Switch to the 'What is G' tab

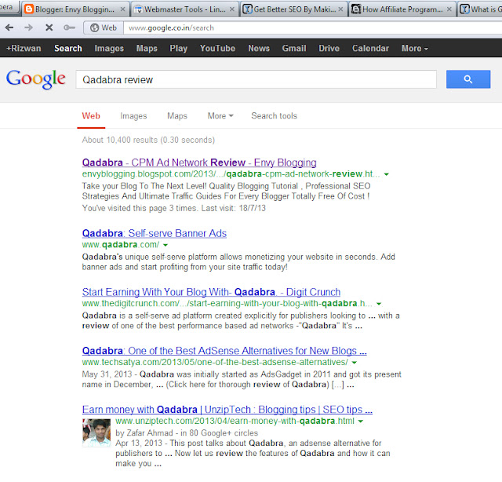click(x=480, y=9)
